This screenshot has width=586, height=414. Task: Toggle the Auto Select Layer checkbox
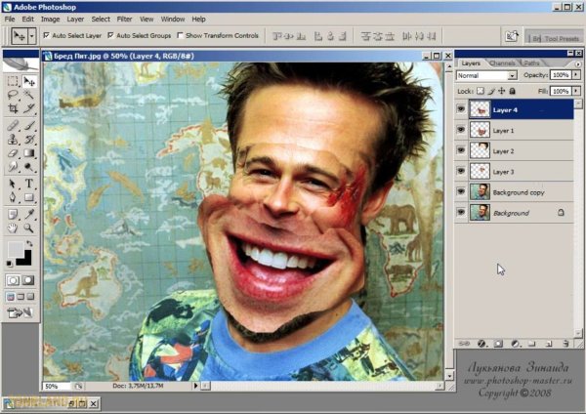tap(47, 35)
